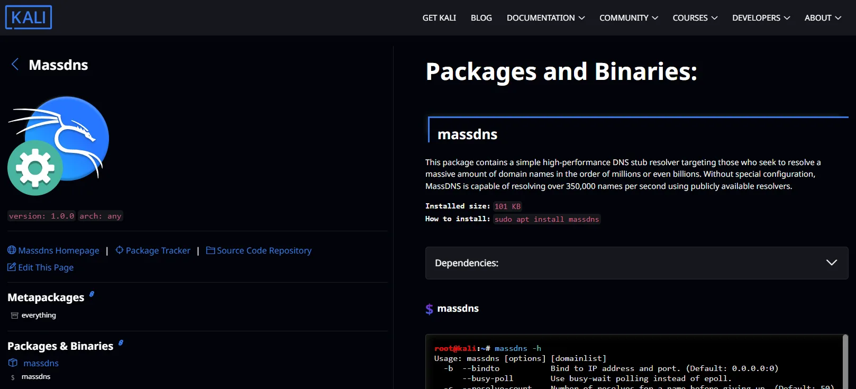Click the sudo apt install massdns command

tap(547, 219)
